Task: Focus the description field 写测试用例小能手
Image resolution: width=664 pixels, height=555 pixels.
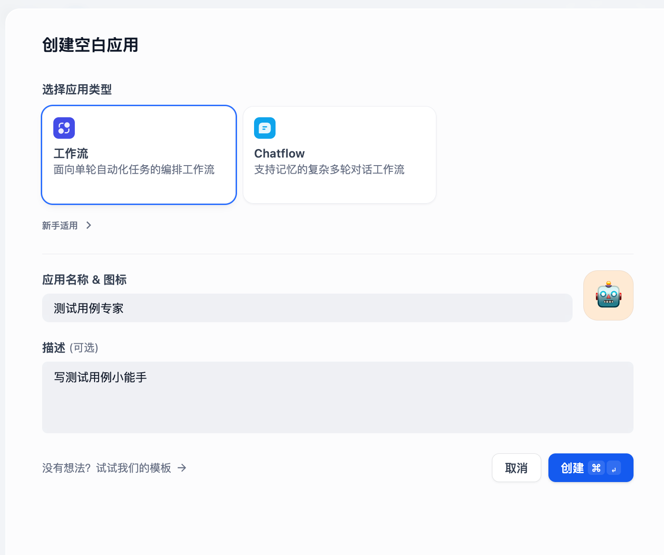Action: [338, 397]
